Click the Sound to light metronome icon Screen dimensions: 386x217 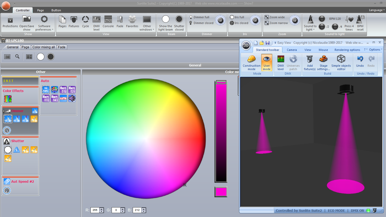click(311, 19)
